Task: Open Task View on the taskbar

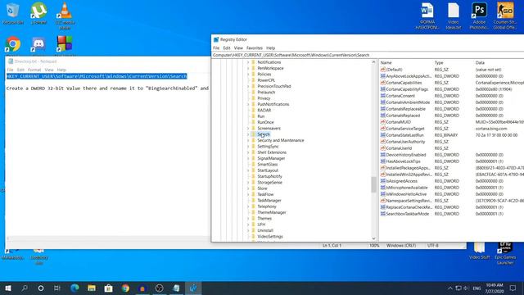Action: click(57, 288)
